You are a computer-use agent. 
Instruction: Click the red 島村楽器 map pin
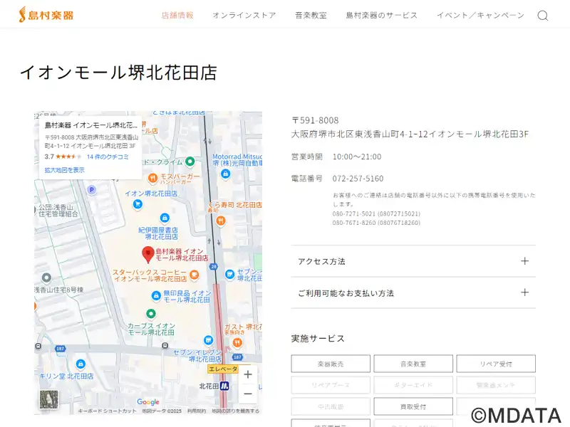click(x=148, y=254)
